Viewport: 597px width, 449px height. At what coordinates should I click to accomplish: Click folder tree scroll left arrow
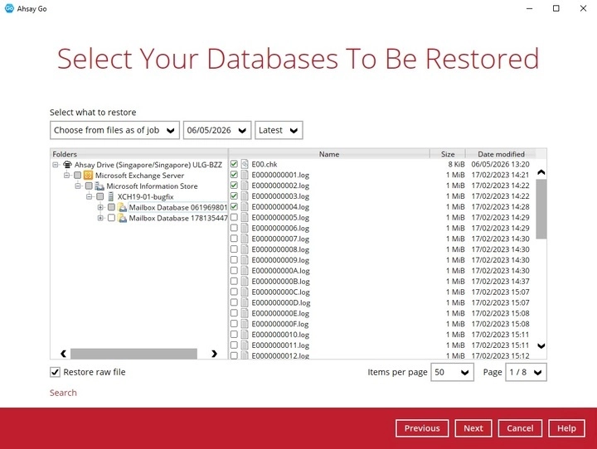click(63, 354)
